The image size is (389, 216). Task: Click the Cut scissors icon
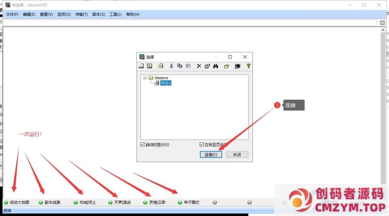tap(171, 66)
